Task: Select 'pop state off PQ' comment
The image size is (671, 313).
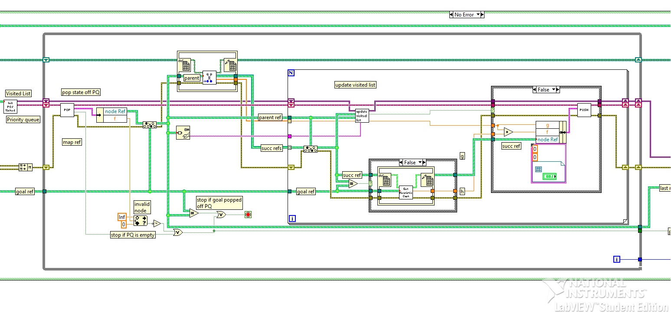Action: point(81,92)
